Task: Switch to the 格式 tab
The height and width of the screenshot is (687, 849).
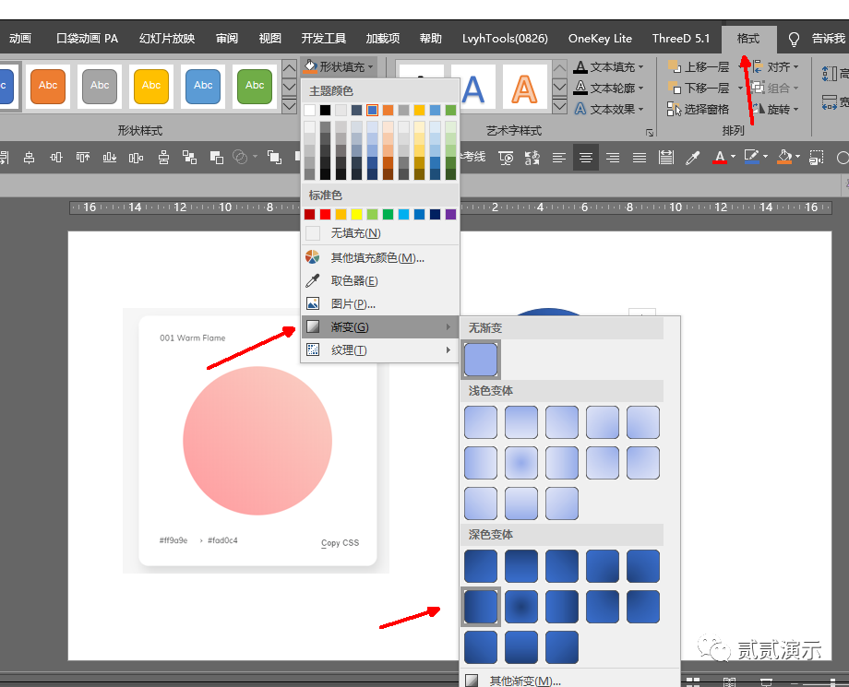Action: pos(748,39)
